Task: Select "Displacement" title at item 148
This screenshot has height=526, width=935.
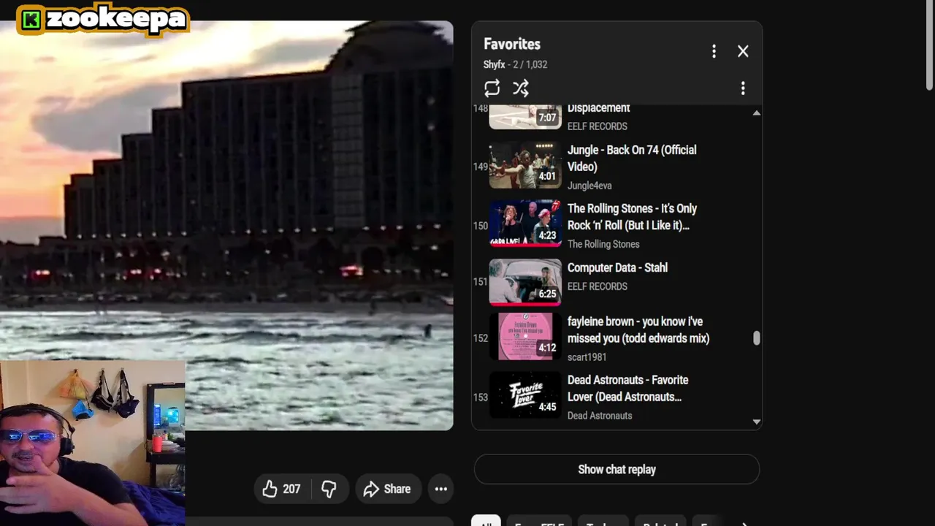Action: 598,108
